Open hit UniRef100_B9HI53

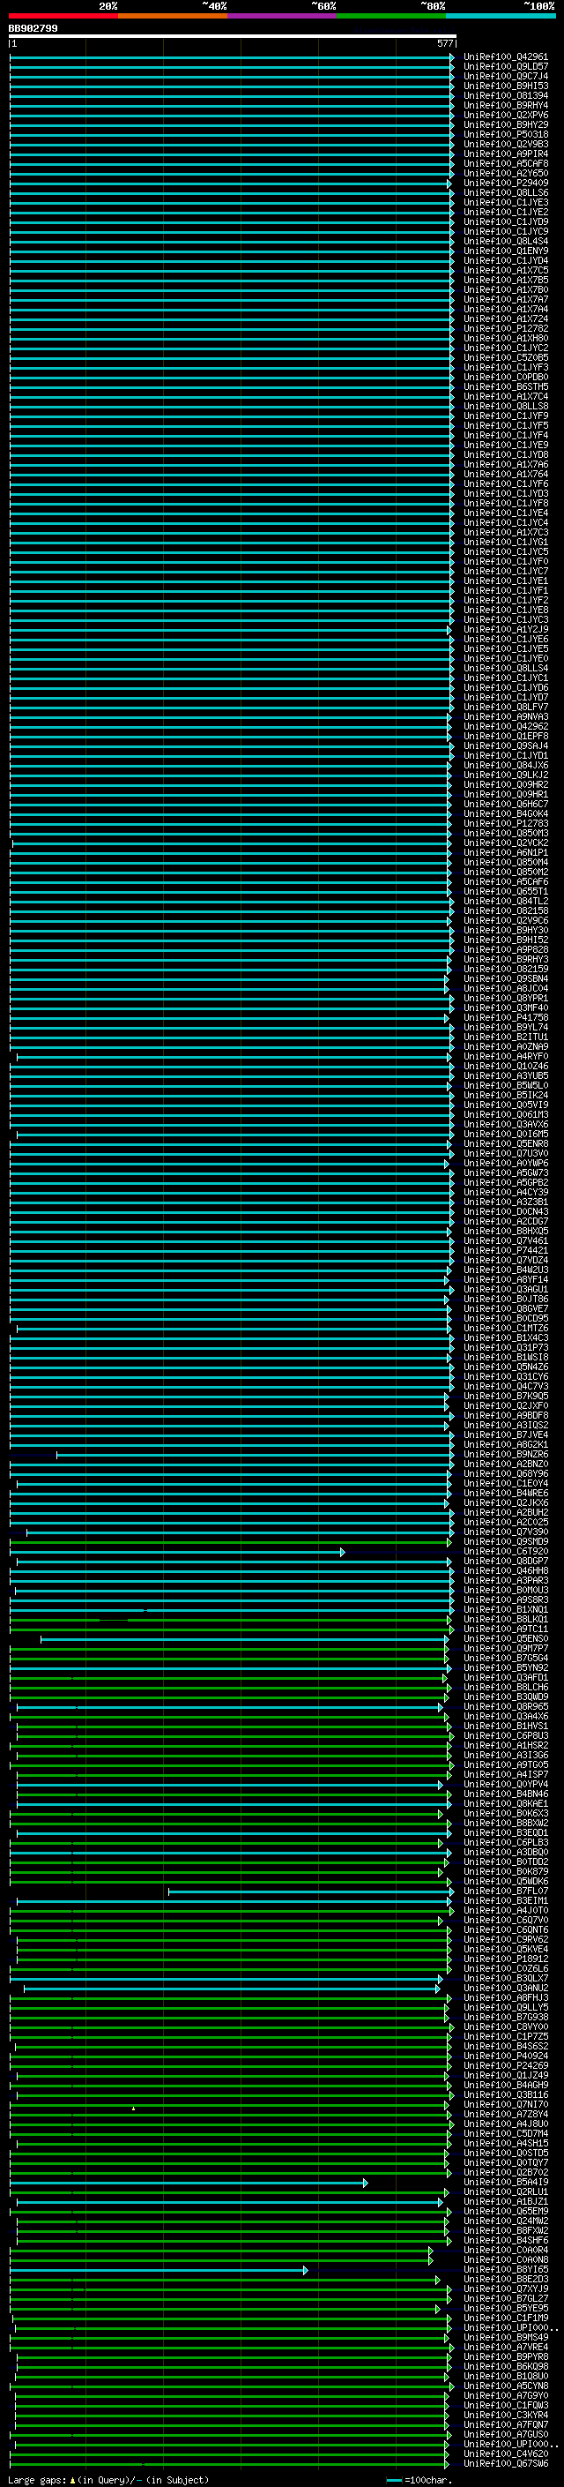point(505,86)
